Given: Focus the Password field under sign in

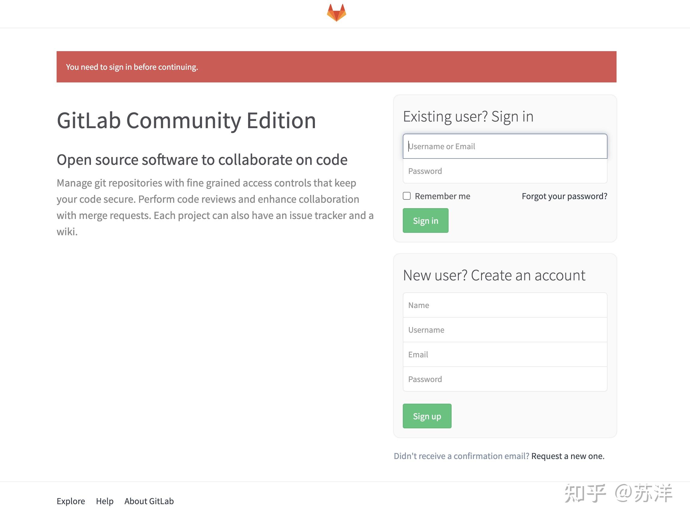Looking at the screenshot, I should pos(505,171).
